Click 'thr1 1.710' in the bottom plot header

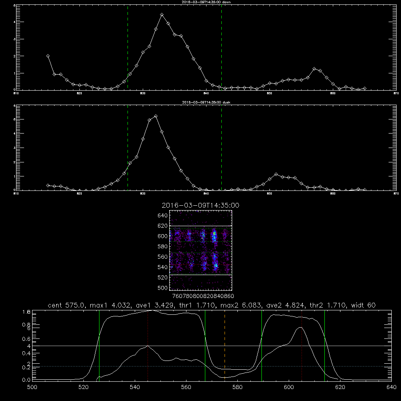pyautogui.click(x=197, y=305)
